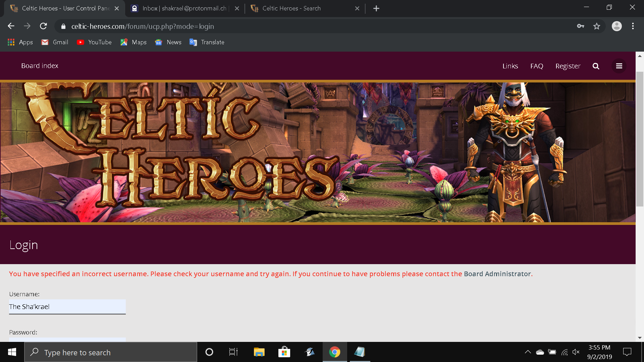Open the FAQ page

[537, 66]
